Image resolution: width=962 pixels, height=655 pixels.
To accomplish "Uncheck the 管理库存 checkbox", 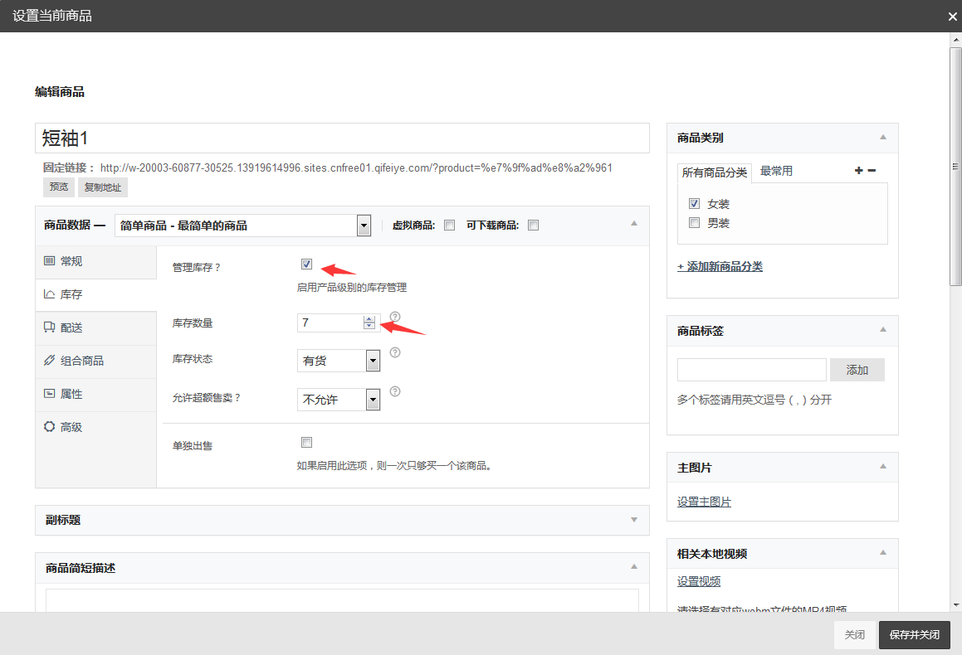I will (307, 264).
